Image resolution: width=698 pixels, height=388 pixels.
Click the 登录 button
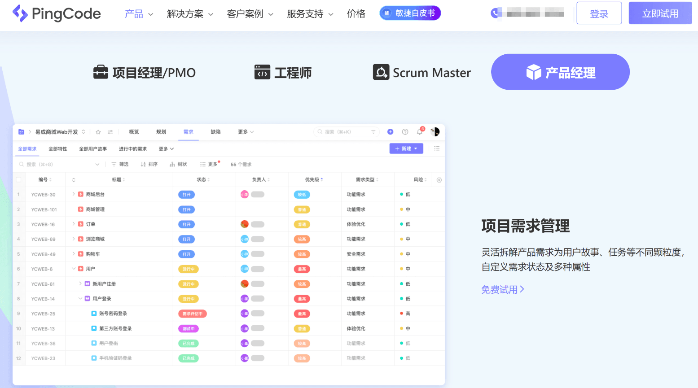(x=599, y=13)
